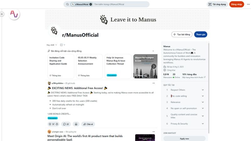
Task: Open the Meet Origin AI promoted post title
Action: pos(85,138)
